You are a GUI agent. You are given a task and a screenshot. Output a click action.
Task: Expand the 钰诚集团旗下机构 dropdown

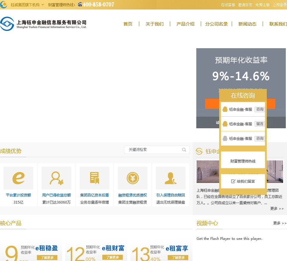point(27,5)
